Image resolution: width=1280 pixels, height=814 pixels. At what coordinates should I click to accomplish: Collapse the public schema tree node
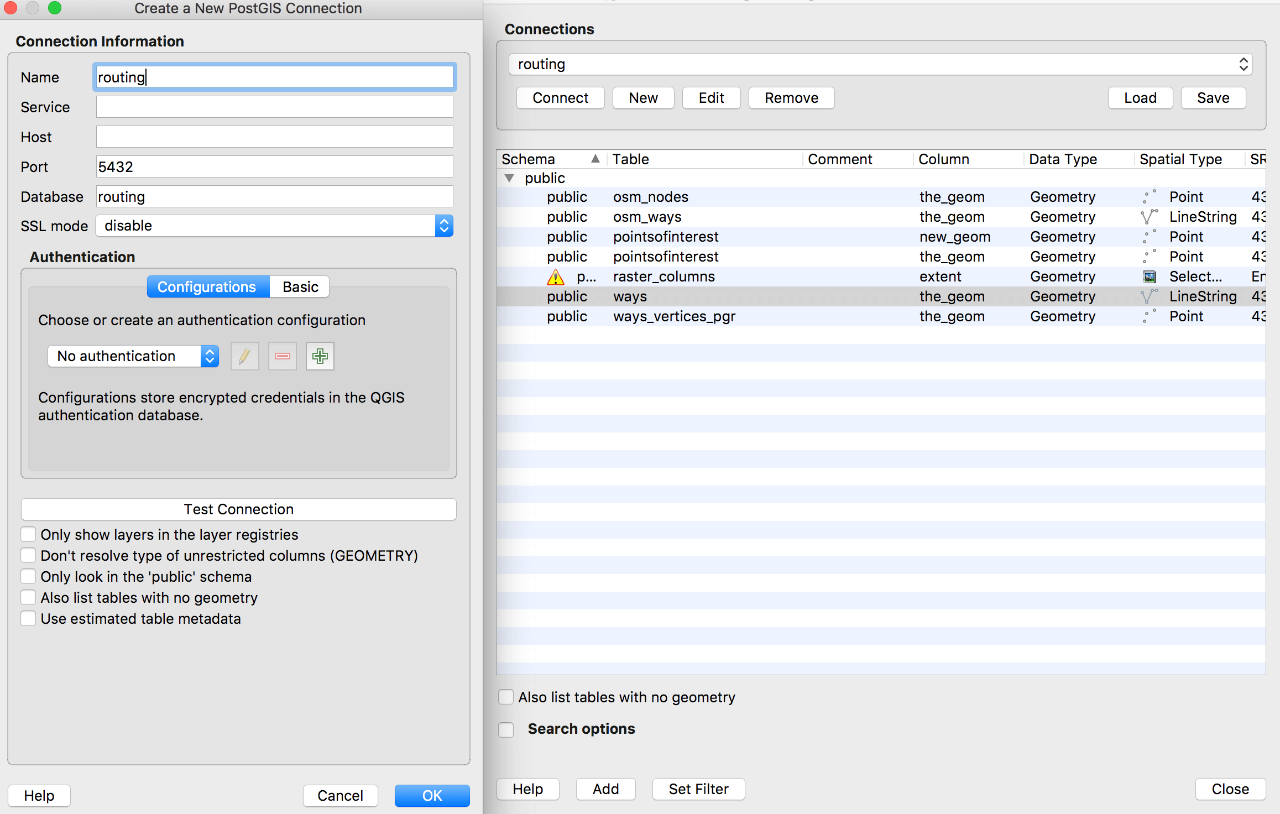(509, 178)
